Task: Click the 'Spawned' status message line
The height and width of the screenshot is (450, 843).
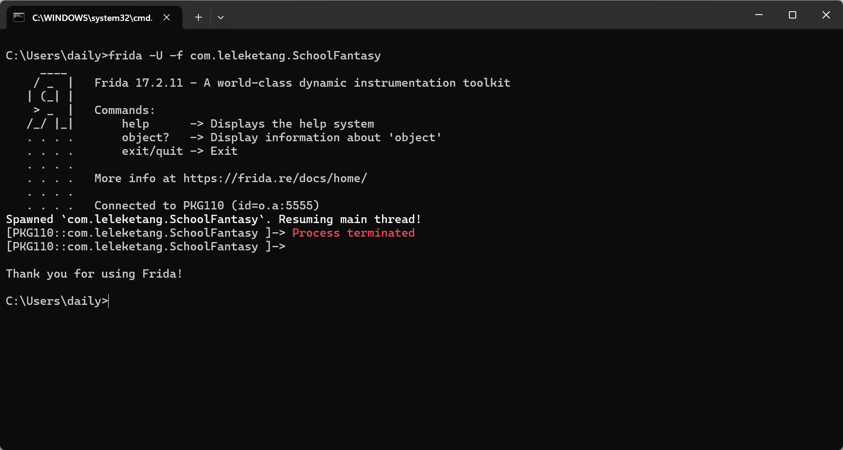Action: tap(213, 220)
